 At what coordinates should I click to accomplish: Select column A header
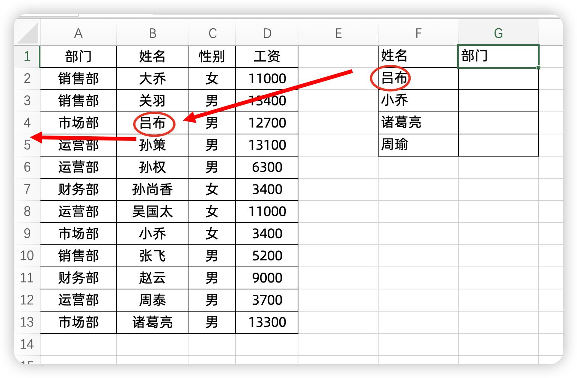click(x=78, y=33)
